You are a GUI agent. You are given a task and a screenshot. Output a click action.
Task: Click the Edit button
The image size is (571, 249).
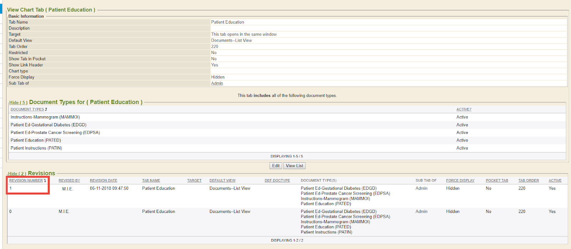point(276,166)
